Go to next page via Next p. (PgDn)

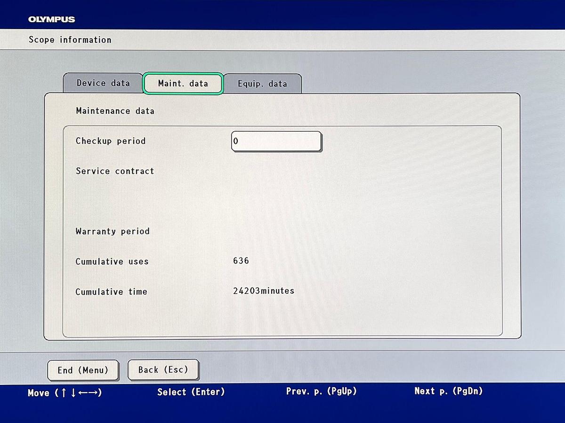click(x=449, y=391)
